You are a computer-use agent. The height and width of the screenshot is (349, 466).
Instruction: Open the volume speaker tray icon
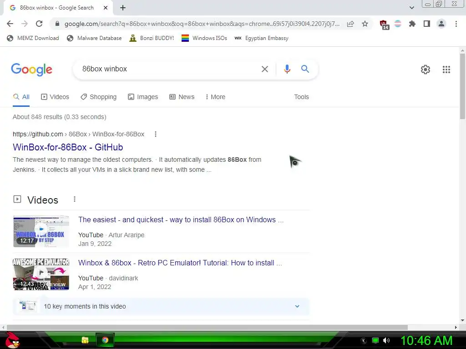click(386, 340)
